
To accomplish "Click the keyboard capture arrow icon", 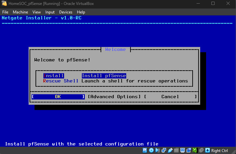I will [x=207, y=150].
